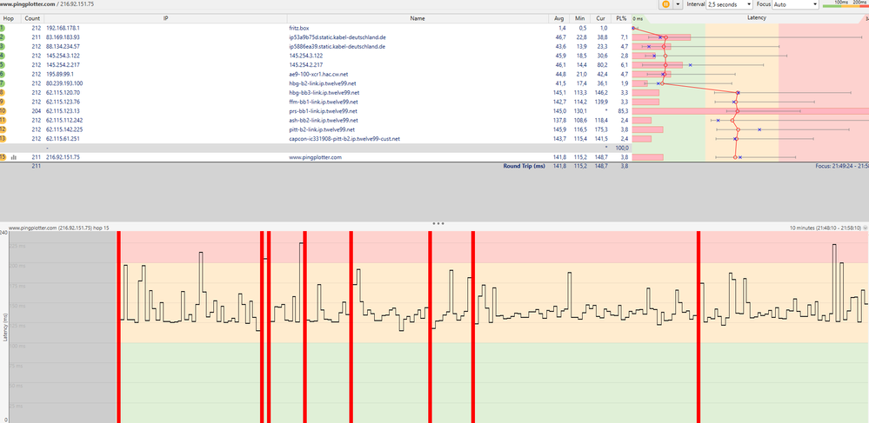869x423 pixels.
Task: Open the arrow menu beside the pause button
Action: pyautogui.click(x=678, y=3)
